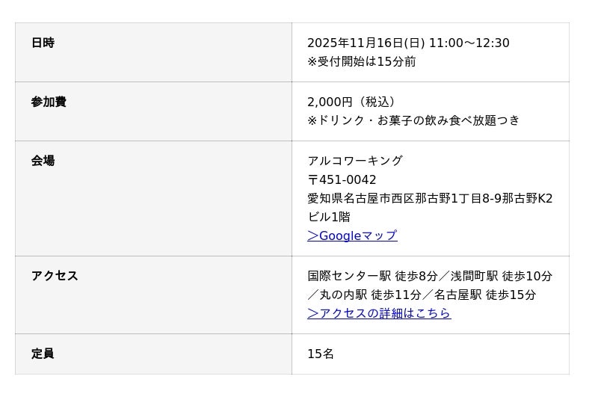The width and height of the screenshot is (598, 397).
Task: Open the アクセスの詳細はこちら link
Action: click(x=379, y=314)
